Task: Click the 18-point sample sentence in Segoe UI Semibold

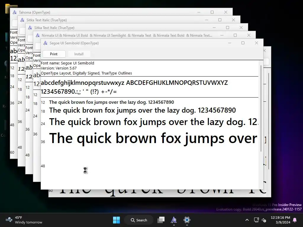Action: (x=142, y=110)
